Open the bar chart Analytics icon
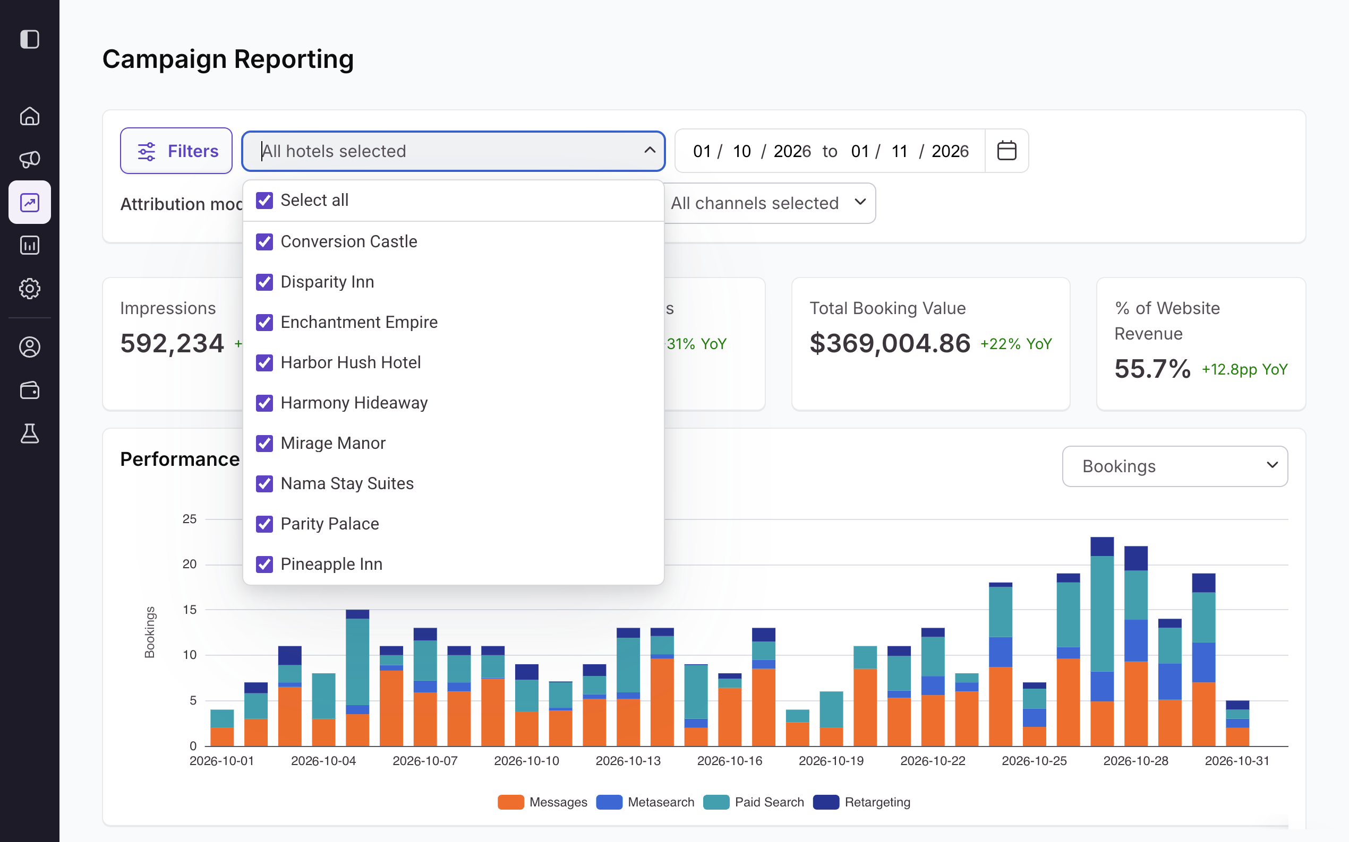1349x842 pixels. click(x=30, y=246)
